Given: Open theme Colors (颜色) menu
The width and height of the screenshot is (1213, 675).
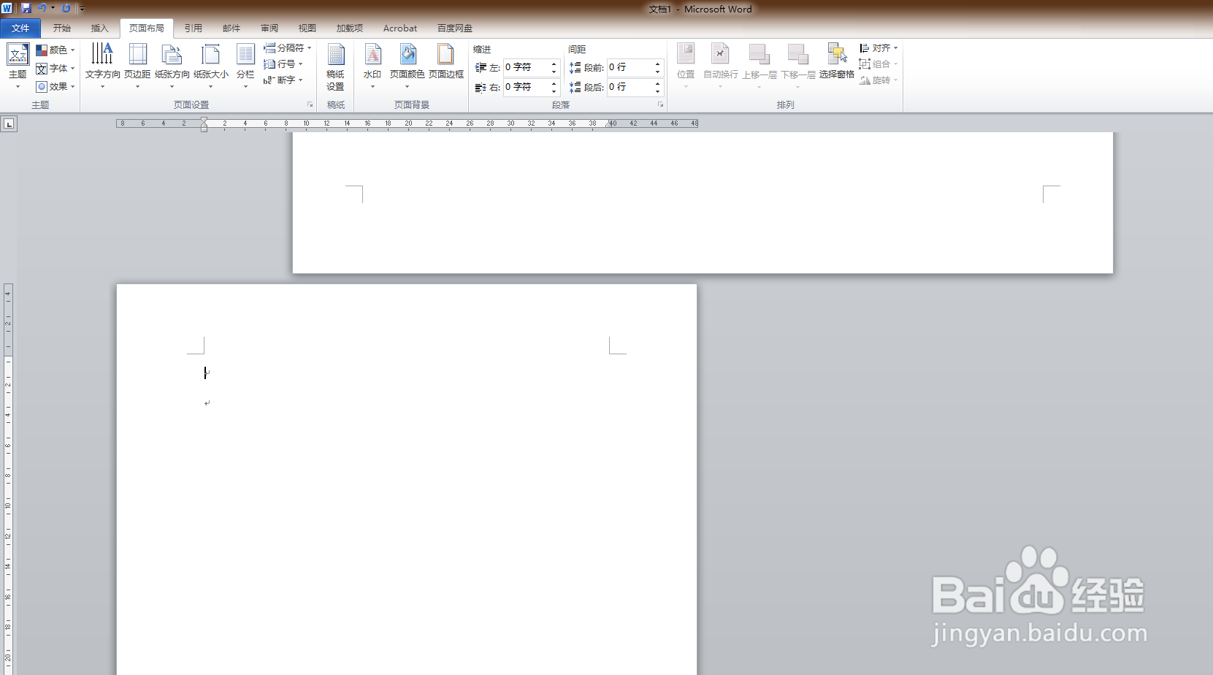Looking at the screenshot, I should 56,50.
